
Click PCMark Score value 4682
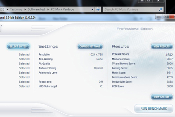tap(169, 55)
